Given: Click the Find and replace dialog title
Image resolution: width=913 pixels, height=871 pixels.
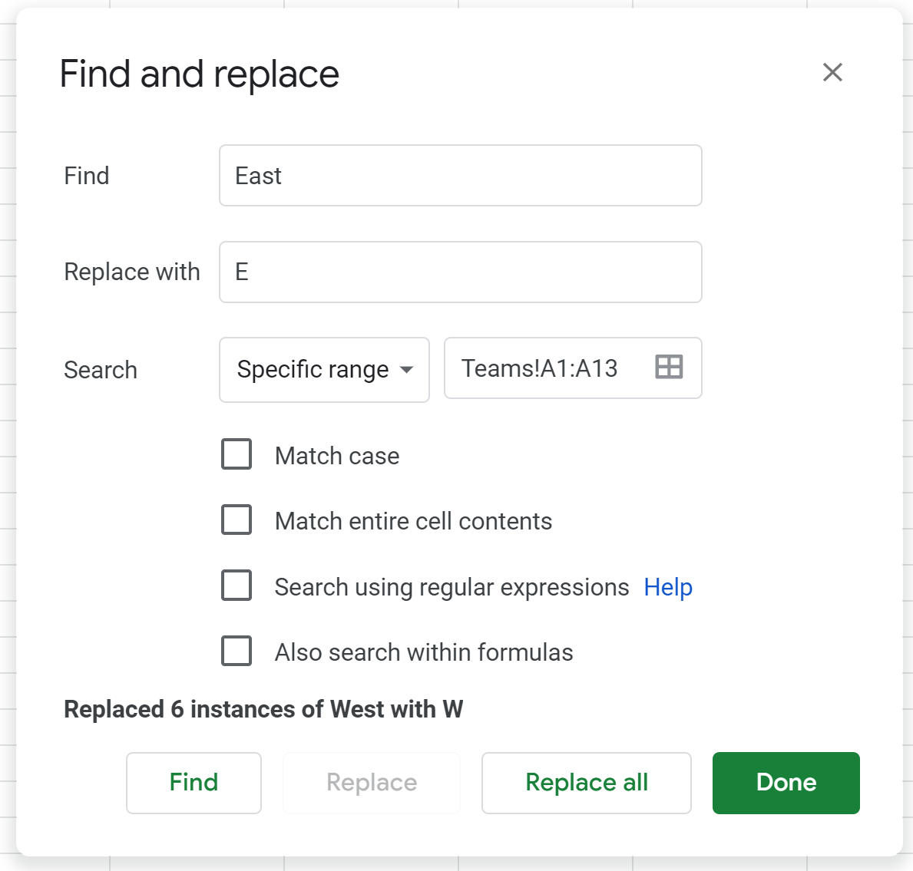Looking at the screenshot, I should point(200,73).
